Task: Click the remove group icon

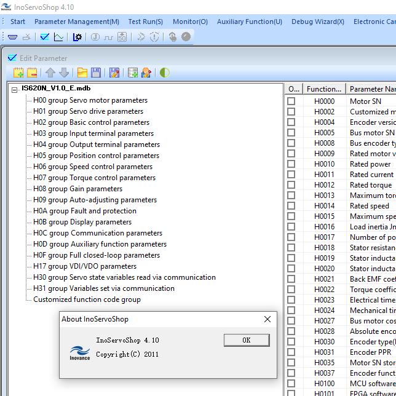Action: [32, 73]
